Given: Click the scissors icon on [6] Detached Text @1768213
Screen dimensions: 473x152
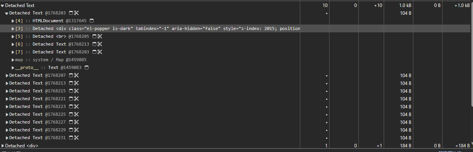Looking at the screenshot, I should tap(100, 44).
